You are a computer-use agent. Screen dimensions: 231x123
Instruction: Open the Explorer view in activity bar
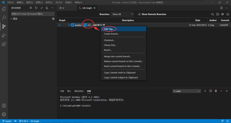point(4,9)
